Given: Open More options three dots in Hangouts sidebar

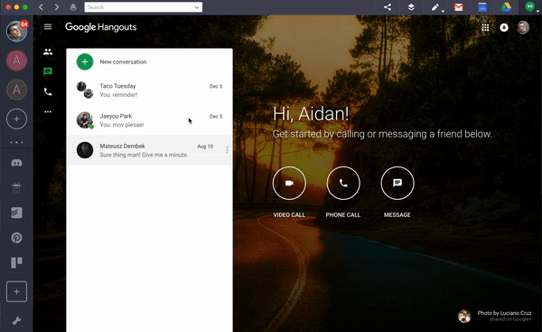Looking at the screenshot, I should click(48, 112).
